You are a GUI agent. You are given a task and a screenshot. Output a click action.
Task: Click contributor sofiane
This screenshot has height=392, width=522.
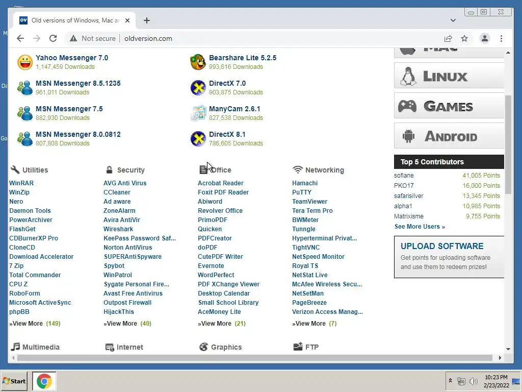404,176
